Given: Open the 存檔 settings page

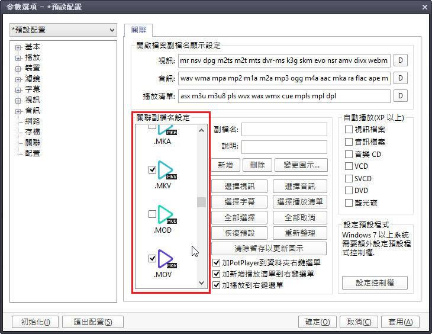Looking at the screenshot, I should click(33, 132).
